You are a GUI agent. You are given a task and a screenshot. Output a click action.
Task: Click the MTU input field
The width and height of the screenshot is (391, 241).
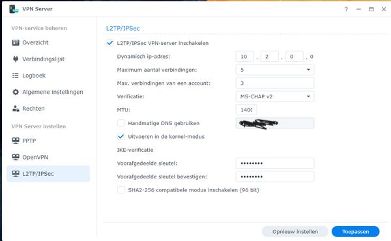(246, 110)
